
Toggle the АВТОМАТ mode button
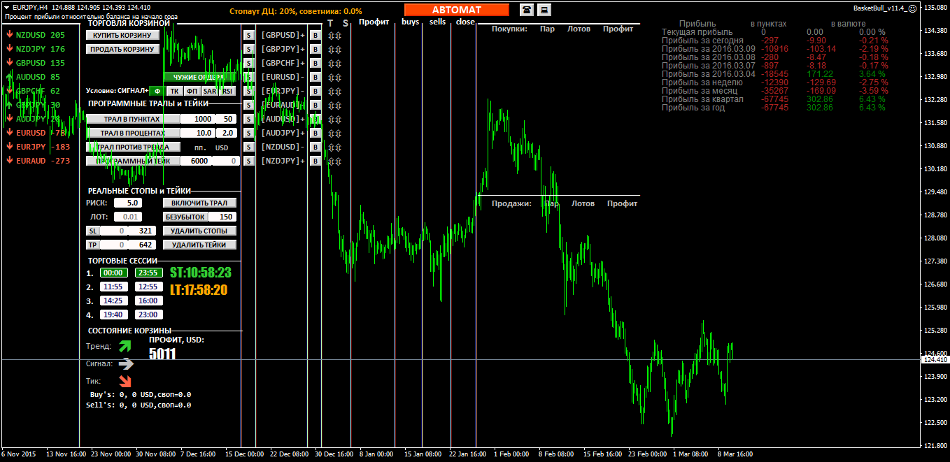coord(456,10)
